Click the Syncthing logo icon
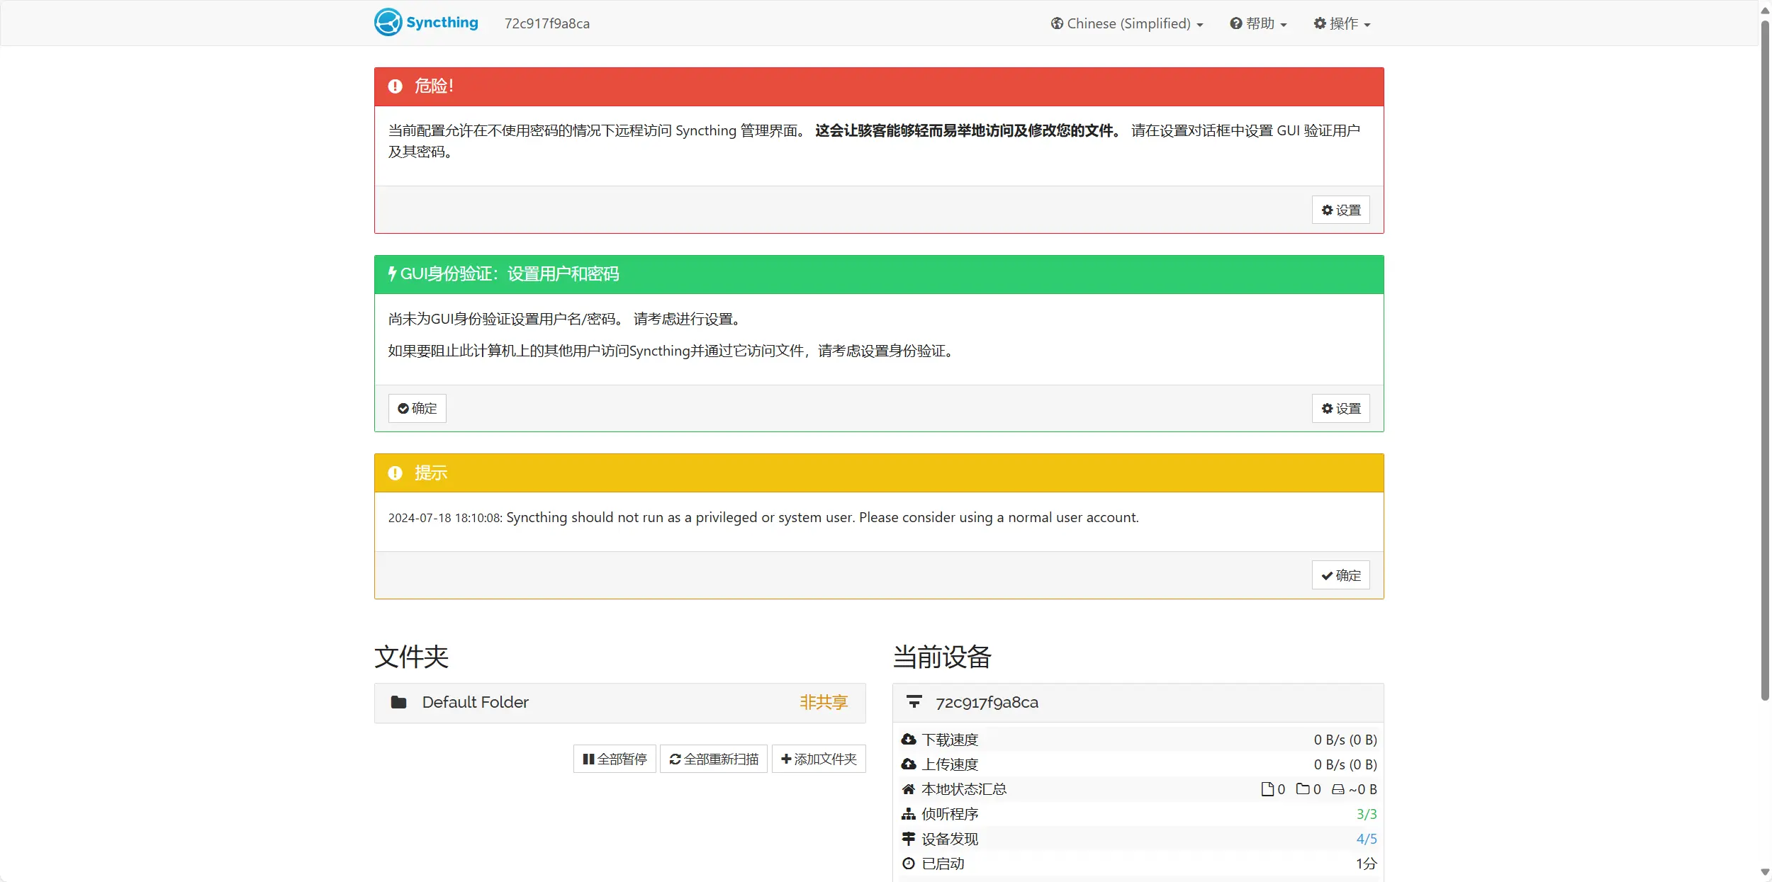The image size is (1772, 882). tap(388, 23)
